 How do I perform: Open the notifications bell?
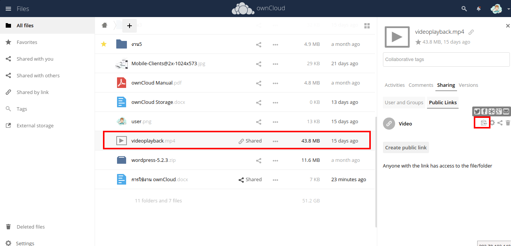479,9
